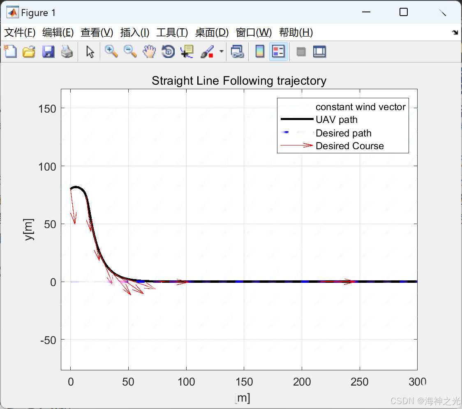Click the Hide Plot Tools icon
Image resolution: width=462 pixels, height=409 pixels.
click(301, 52)
